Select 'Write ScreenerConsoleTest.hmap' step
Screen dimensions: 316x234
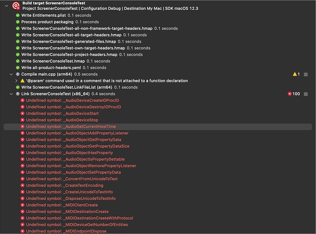click(53, 61)
